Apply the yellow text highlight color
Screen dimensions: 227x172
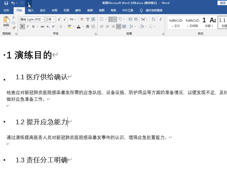(70, 26)
